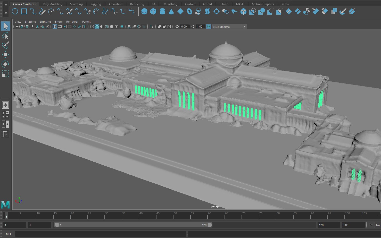Switch to single perspective pane layout
Screen dimensions: 381x238
pos(5,105)
